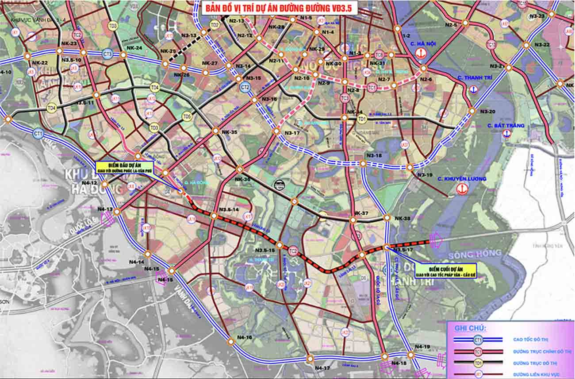This screenshot has width=575, height=379.
Task: Click the LK1 legend icon
Action: pyautogui.click(x=478, y=373)
